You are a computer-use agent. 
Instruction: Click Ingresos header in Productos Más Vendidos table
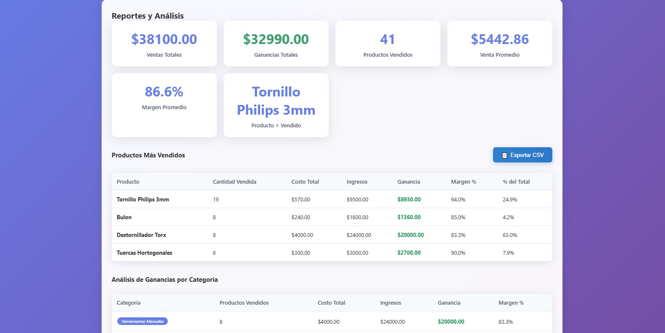[357, 182]
